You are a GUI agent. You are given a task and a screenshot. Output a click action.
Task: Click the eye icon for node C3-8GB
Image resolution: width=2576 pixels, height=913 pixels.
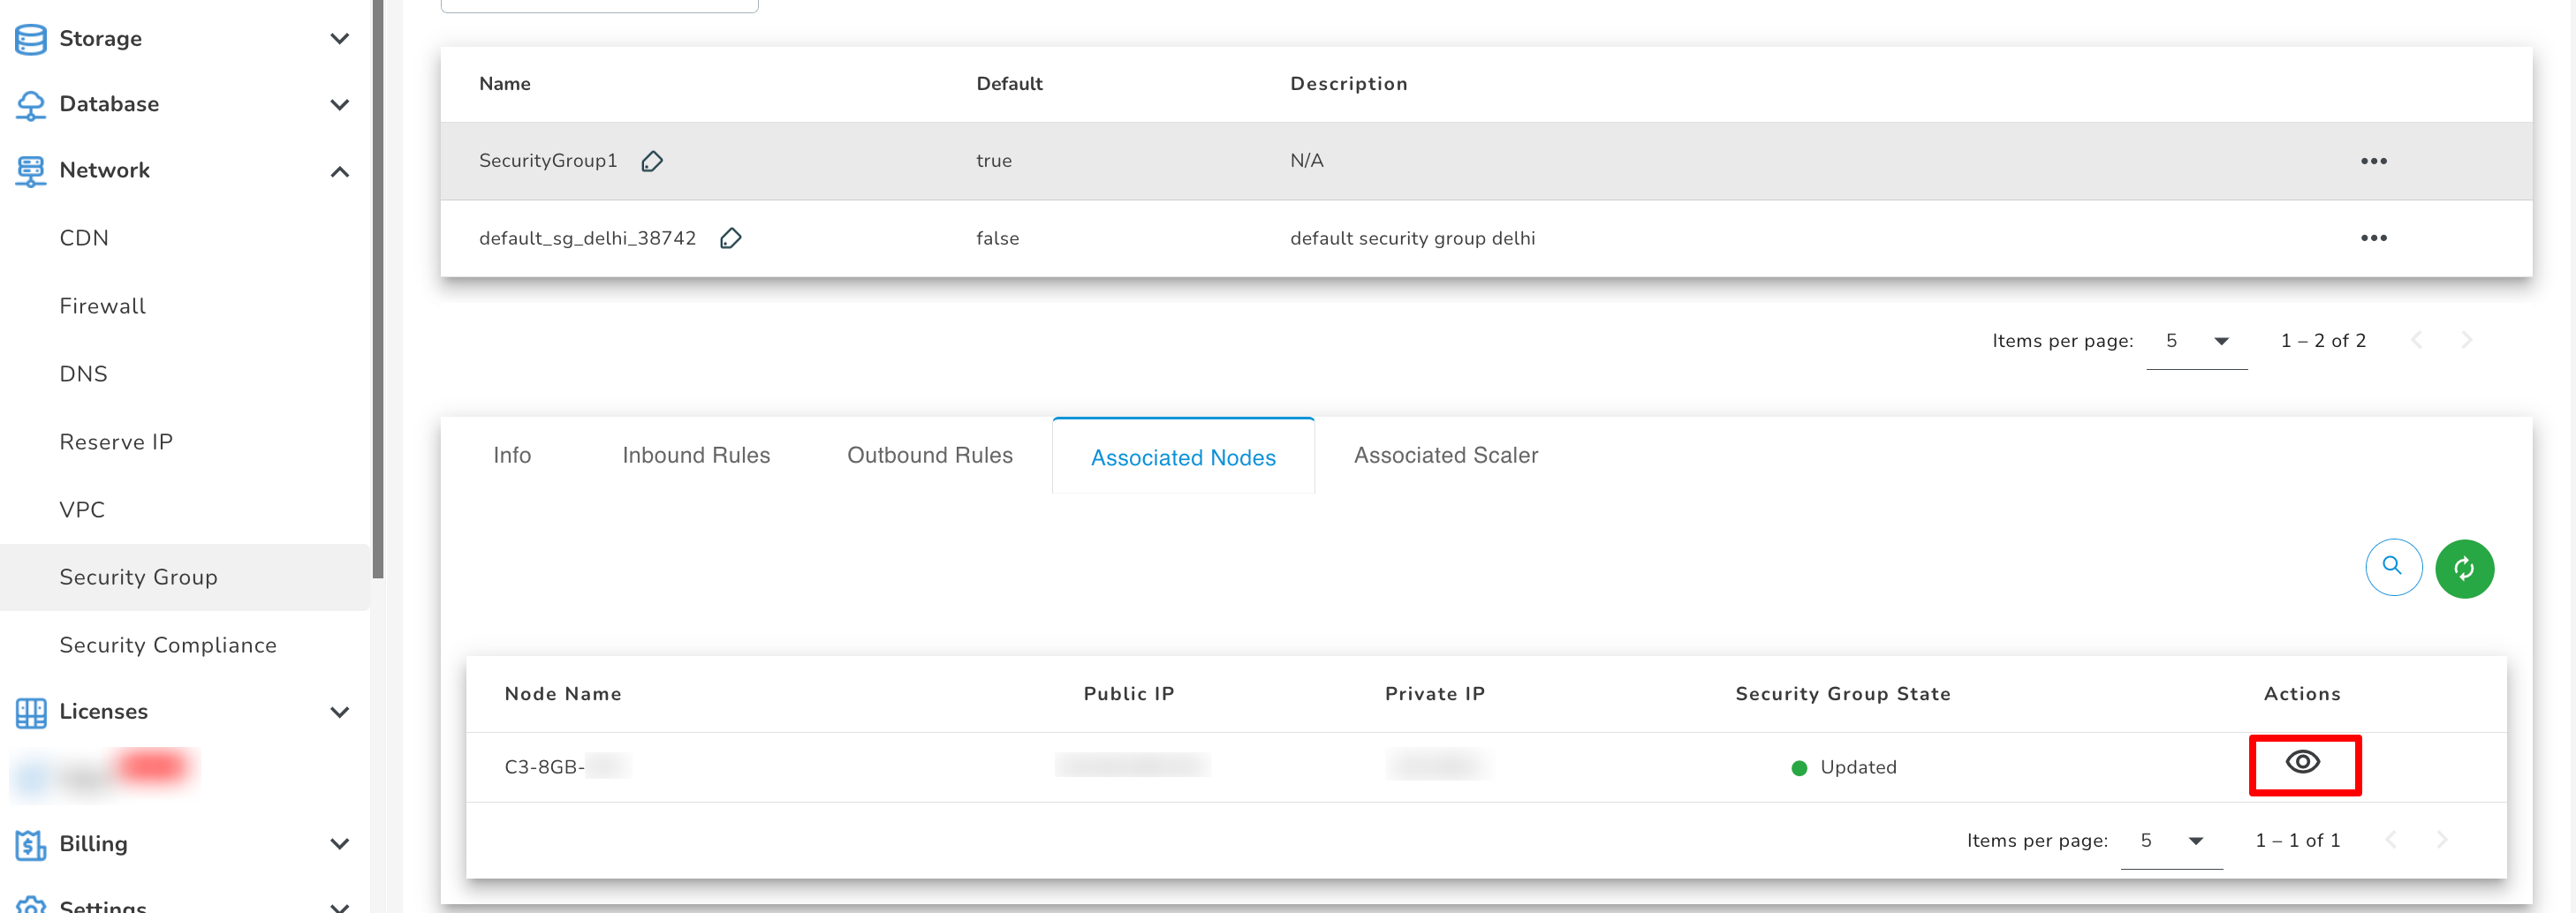2303,763
